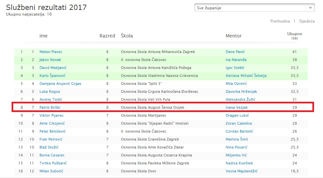Click the Mentor column header
This screenshot has height=178, width=323.
coord(234,36)
